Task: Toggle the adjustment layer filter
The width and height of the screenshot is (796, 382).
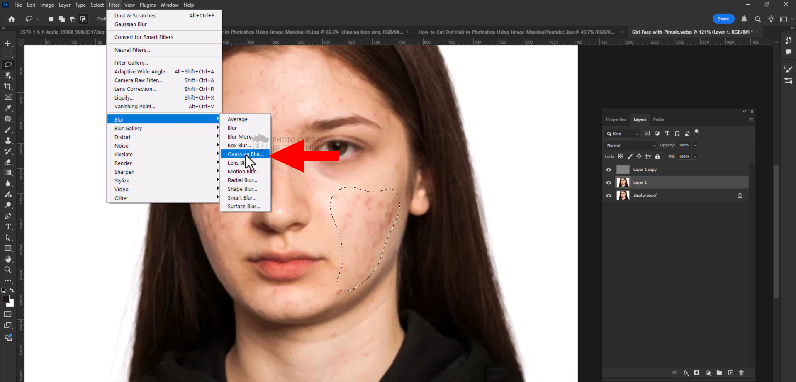Action: (657, 134)
